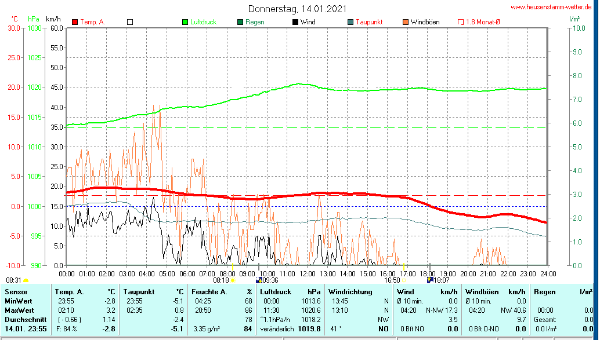Click the ( - 0.66 ) temperature deviation
Screen dimensions: 600x340
click(x=69, y=319)
